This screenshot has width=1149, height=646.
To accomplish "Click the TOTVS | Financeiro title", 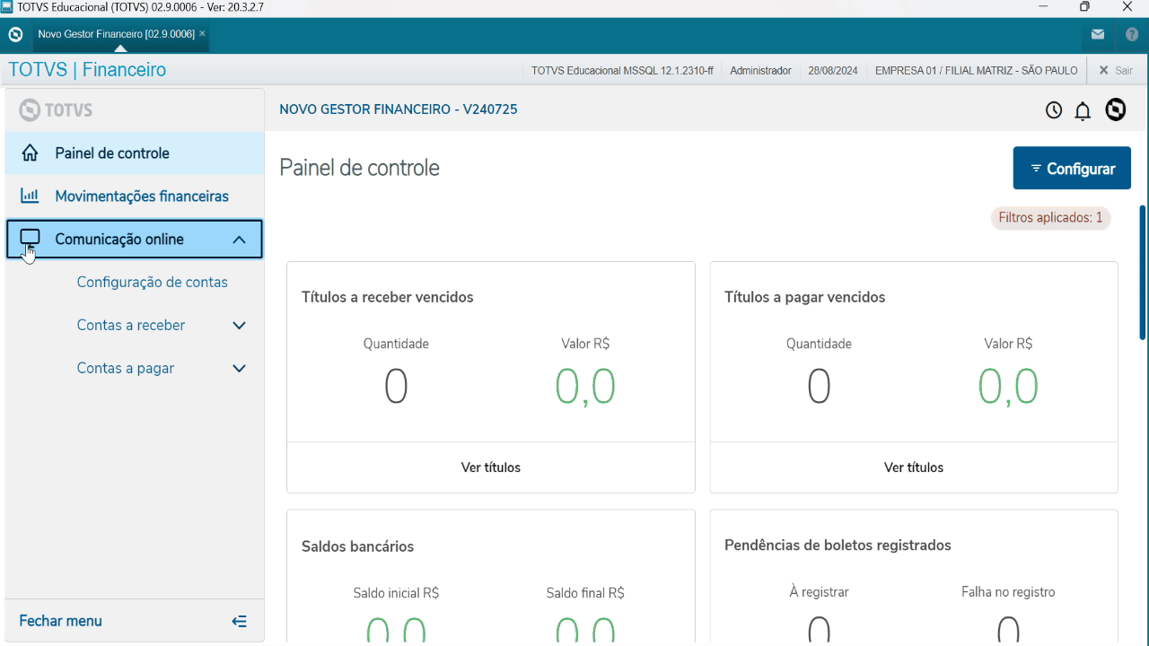I will tap(87, 70).
